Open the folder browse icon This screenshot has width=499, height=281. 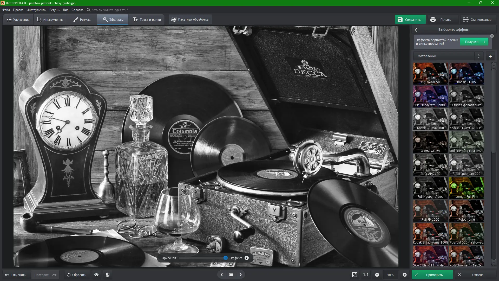point(231,274)
